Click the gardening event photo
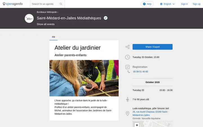Screen dimensions: 203x127 [x=84, y=78]
